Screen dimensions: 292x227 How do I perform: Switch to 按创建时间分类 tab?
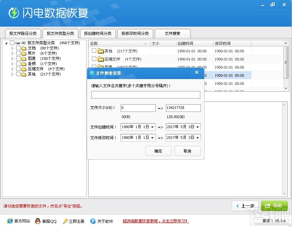coord(98,33)
